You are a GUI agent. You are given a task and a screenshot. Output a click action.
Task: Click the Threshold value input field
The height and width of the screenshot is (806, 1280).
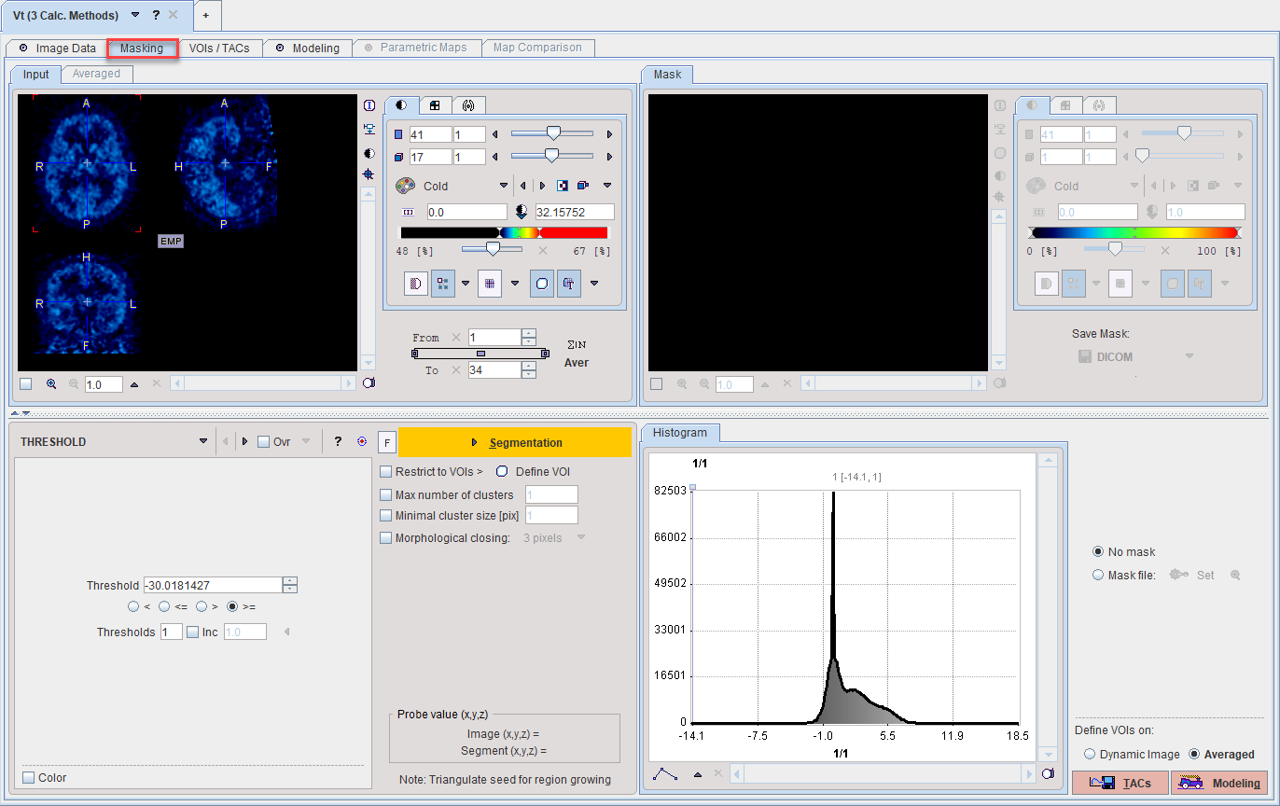pyautogui.click(x=213, y=585)
